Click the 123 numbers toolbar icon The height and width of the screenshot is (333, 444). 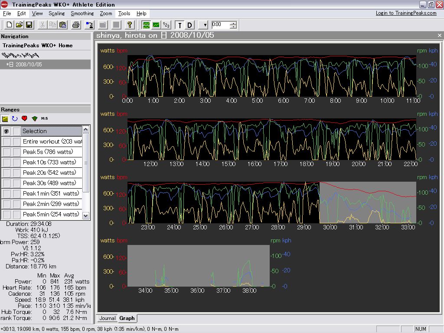pos(166,25)
